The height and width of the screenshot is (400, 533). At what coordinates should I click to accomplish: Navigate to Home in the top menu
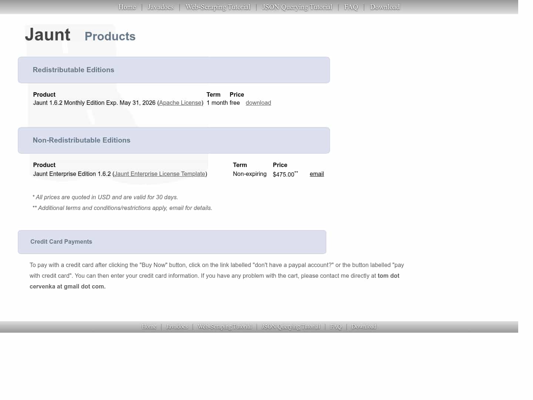[127, 7]
